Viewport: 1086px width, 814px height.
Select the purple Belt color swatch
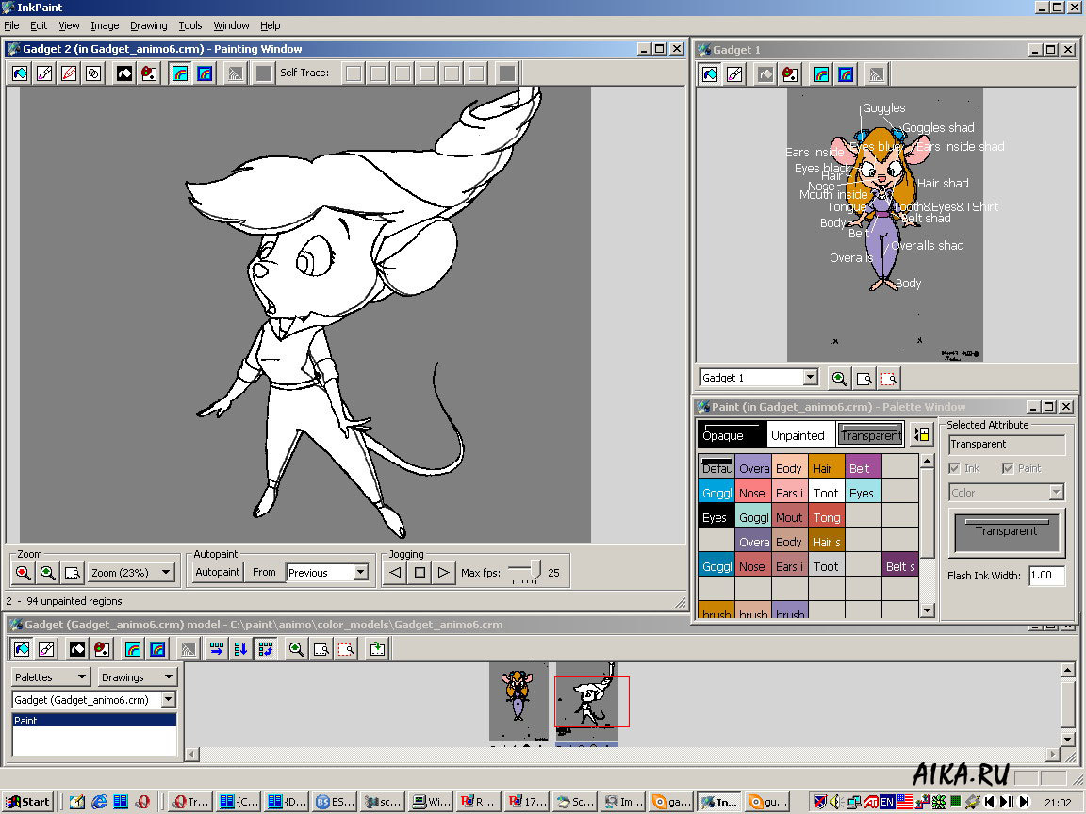tap(863, 467)
